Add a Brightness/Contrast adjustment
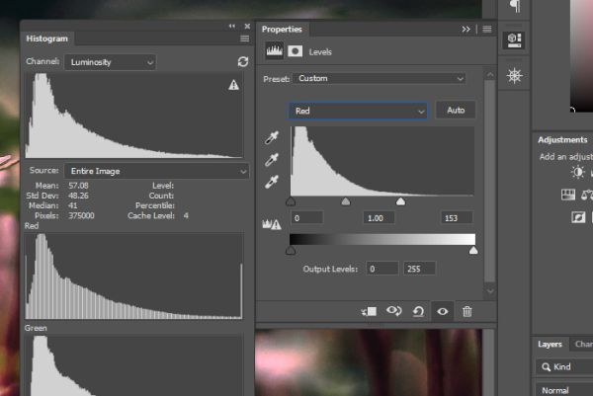Screen dimensions: 593x396 577,172
